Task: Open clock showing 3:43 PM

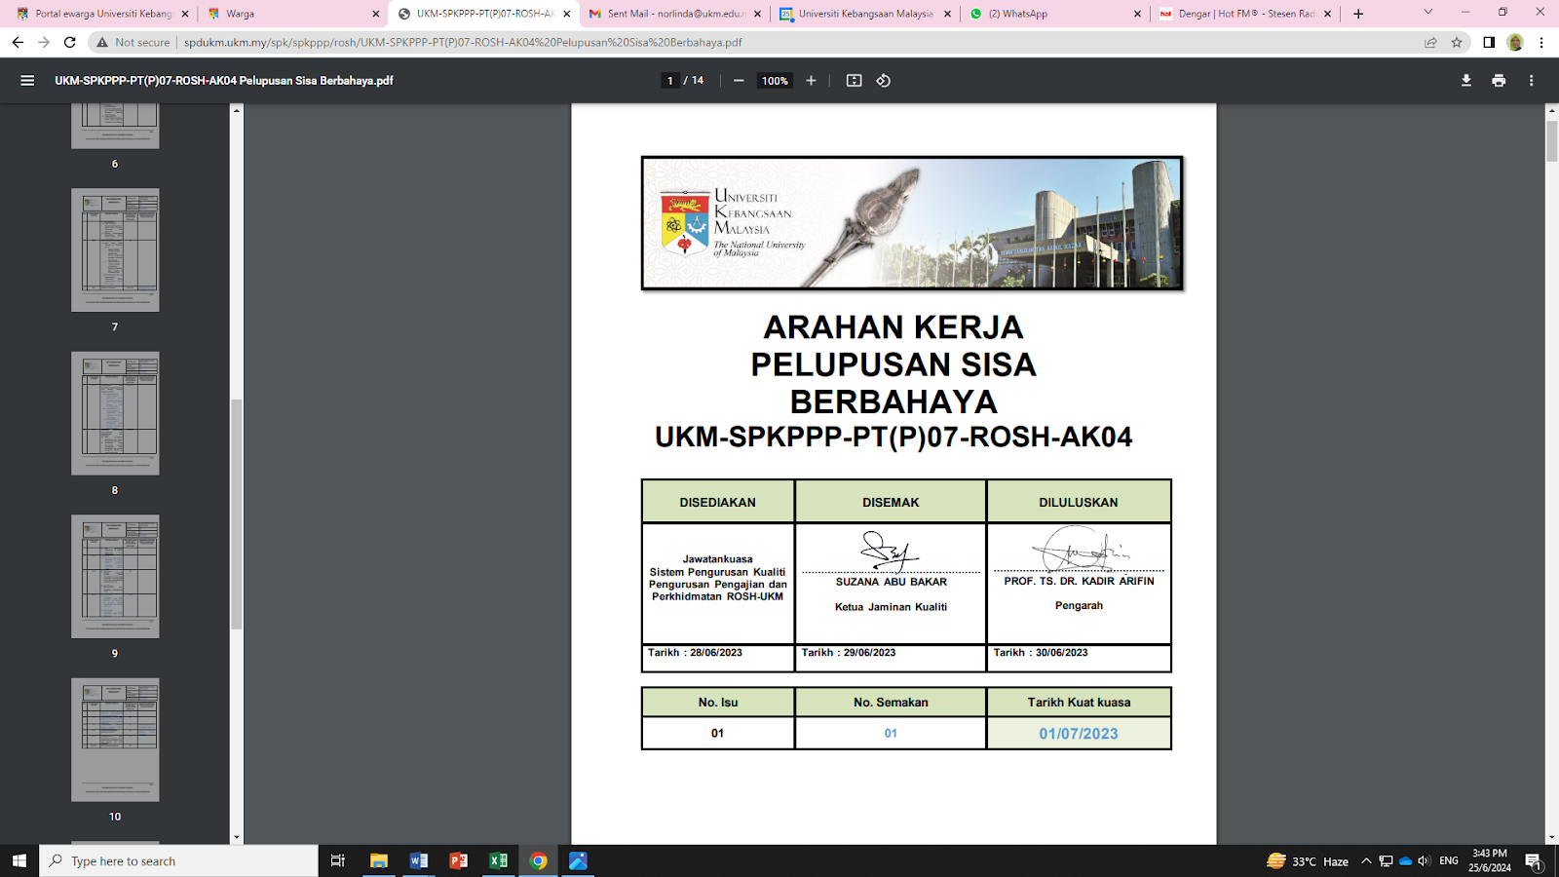Action: pyautogui.click(x=1490, y=860)
